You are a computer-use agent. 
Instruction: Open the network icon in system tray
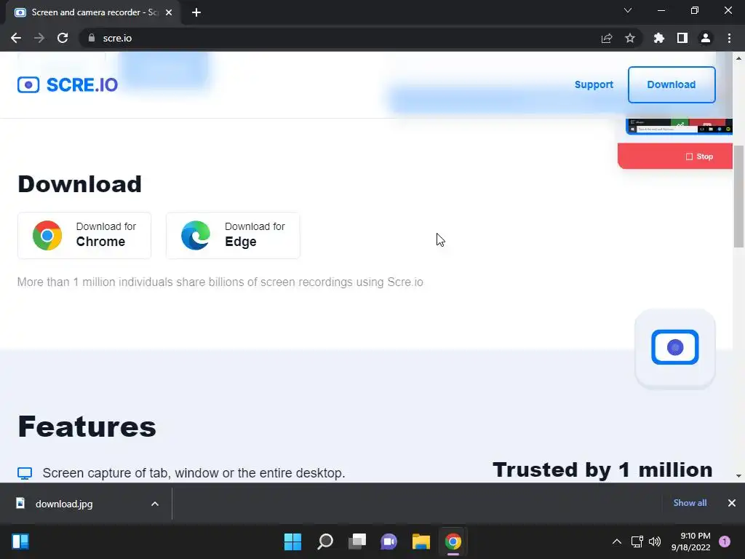637,542
